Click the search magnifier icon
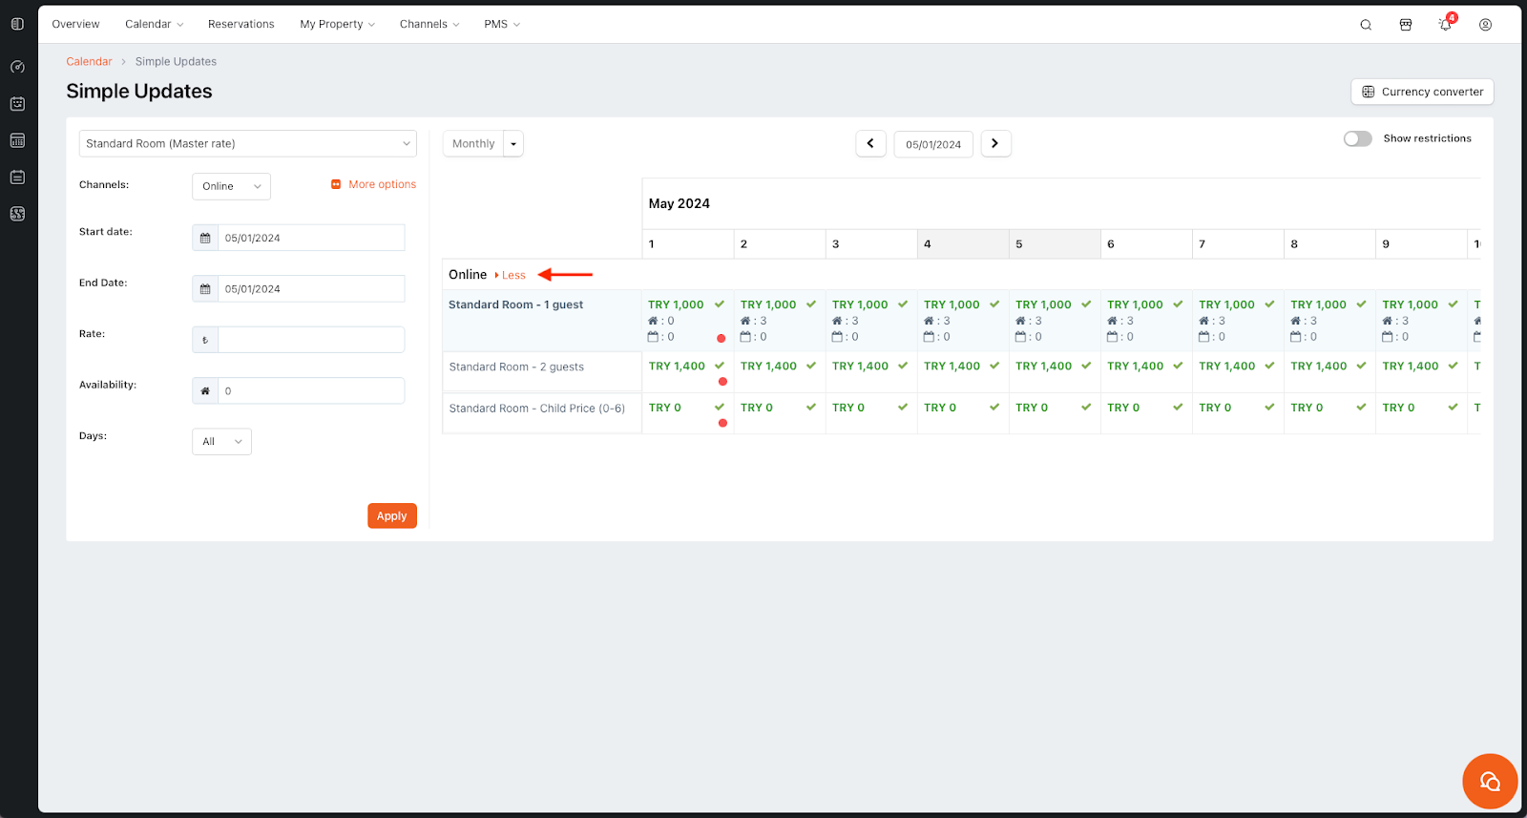This screenshot has height=818, width=1527. point(1366,25)
